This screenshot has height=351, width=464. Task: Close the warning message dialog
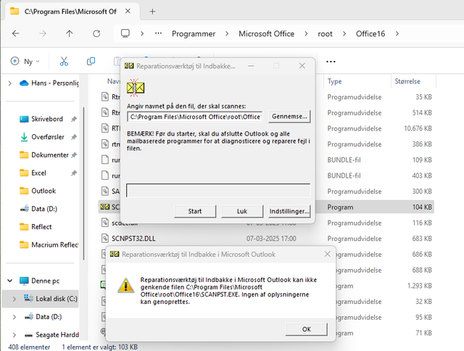pyautogui.click(x=327, y=254)
